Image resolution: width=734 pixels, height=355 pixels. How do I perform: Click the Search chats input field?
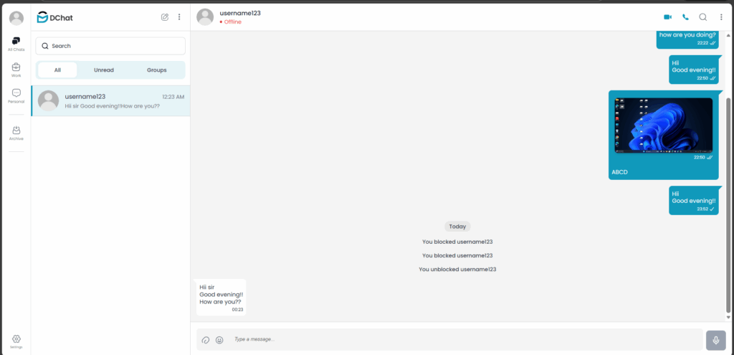pos(110,46)
